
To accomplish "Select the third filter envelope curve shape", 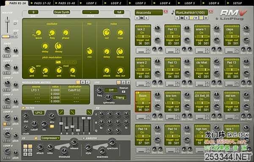I will tap(89, 112).
